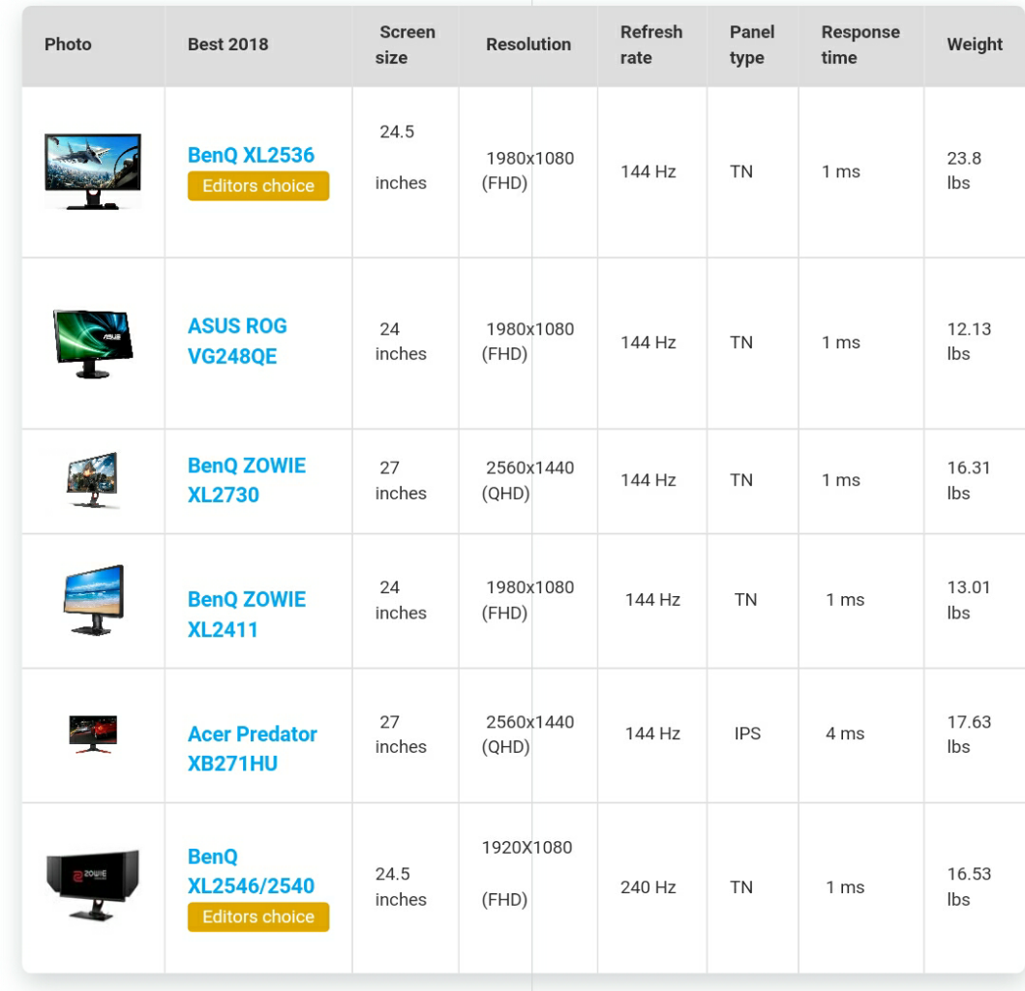Click Editors choice badge under BenQ XL2536
The width and height of the screenshot is (1025, 991).
(x=258, y=186)
